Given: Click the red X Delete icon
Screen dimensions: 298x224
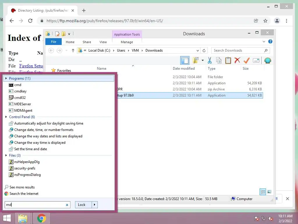Looking at the screenshot, I should click(237, 60).
